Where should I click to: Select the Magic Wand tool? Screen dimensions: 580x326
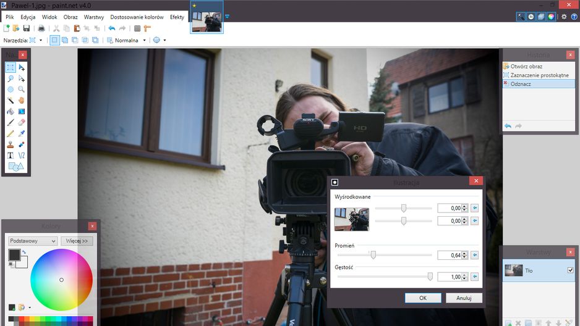(x=11, y=101)
